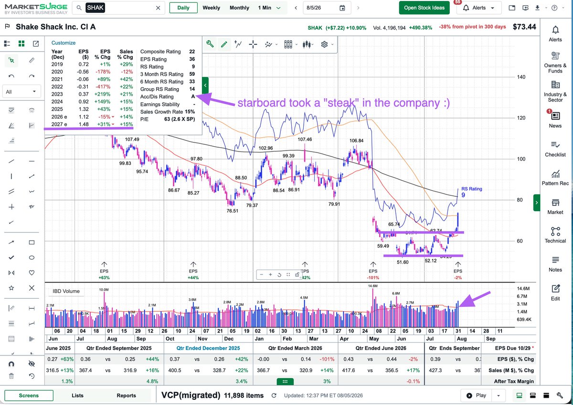Open the Checklist panel

pos(555,148)
